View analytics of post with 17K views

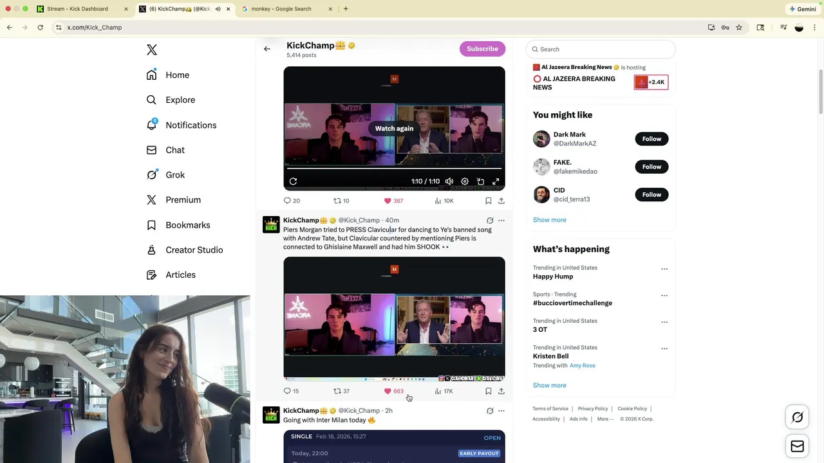[x=444, y=391]
